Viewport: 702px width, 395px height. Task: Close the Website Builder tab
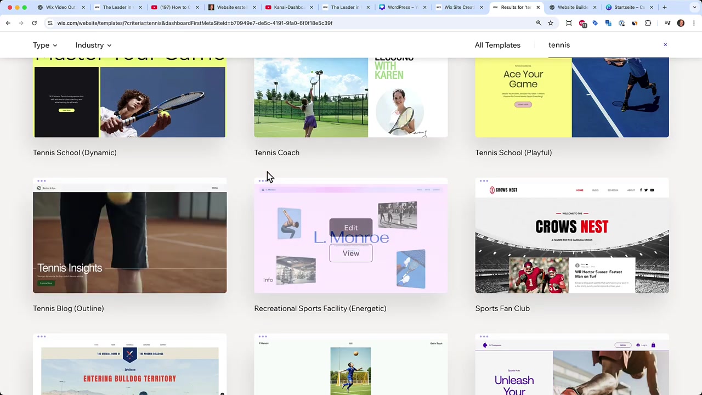coord(595,7)
